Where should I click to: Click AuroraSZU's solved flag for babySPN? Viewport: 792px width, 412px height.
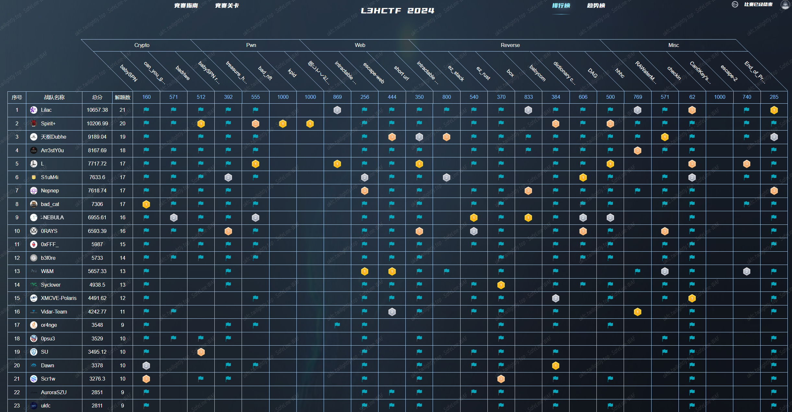tap(146, 392)
